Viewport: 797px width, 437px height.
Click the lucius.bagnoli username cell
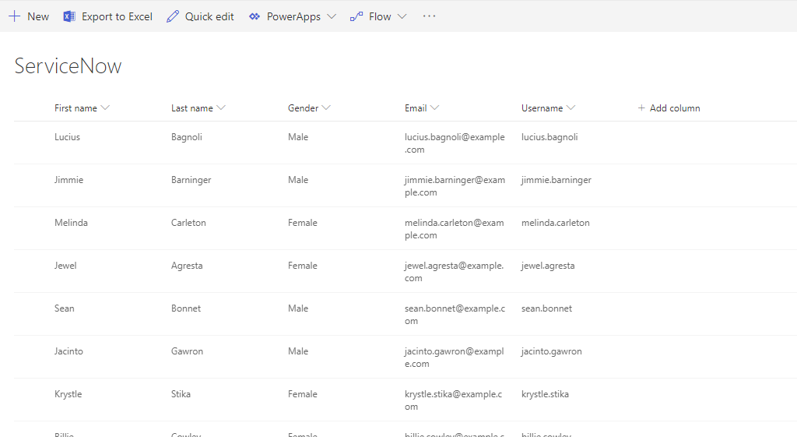[549, 137]
